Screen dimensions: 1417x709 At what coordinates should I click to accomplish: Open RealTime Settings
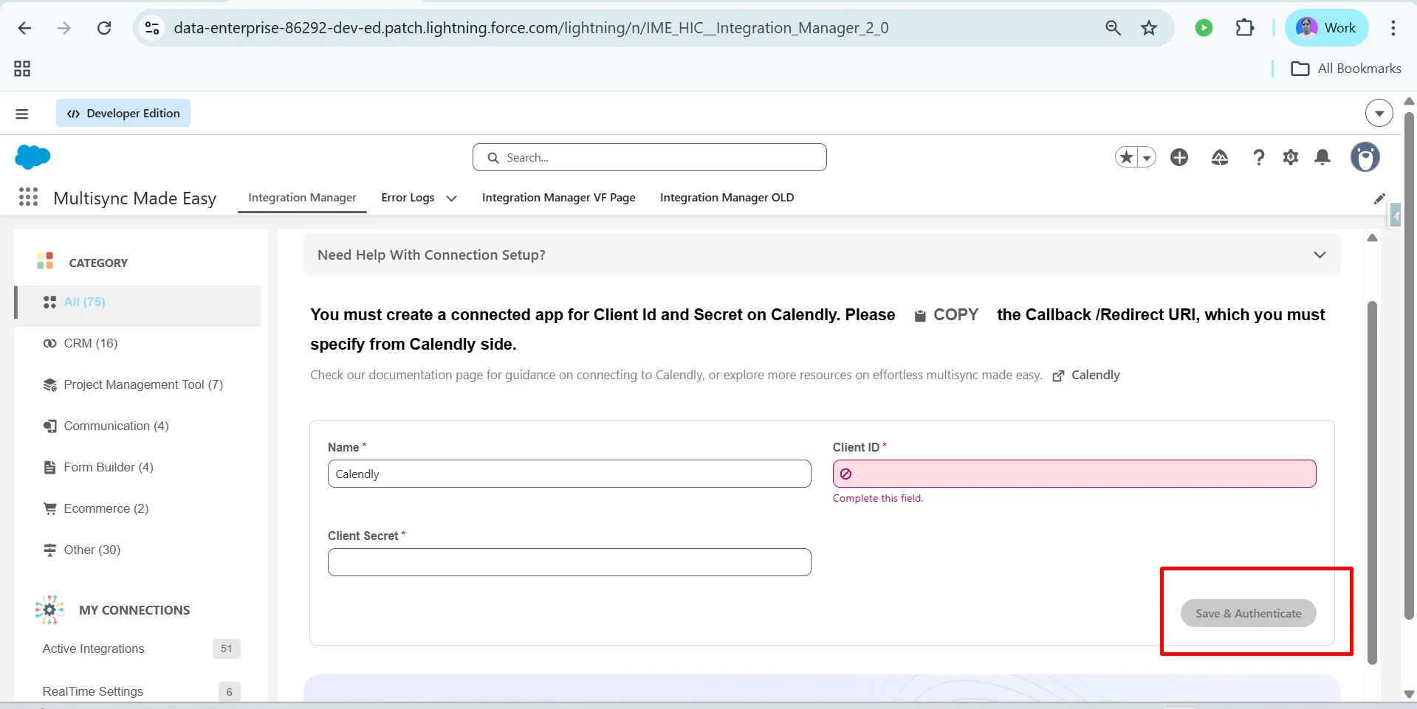(93, 691)
